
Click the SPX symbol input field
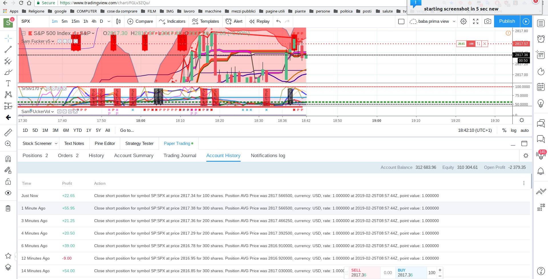[x=34, y=21]
